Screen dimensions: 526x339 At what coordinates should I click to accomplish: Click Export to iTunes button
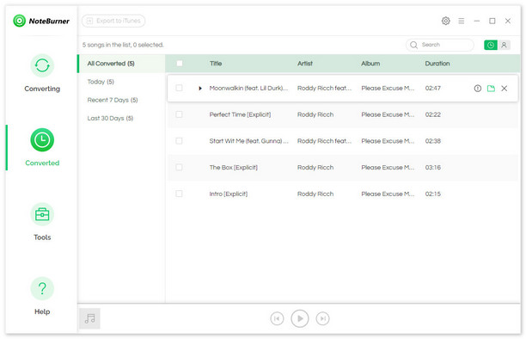113,21
